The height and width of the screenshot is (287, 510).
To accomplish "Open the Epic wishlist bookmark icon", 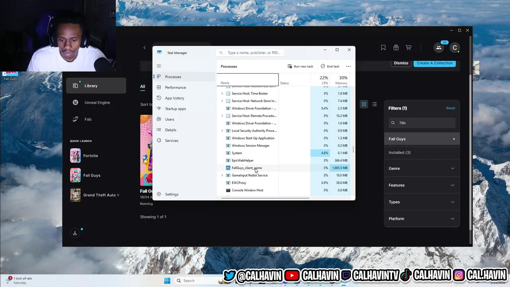I will coord(383,47).
